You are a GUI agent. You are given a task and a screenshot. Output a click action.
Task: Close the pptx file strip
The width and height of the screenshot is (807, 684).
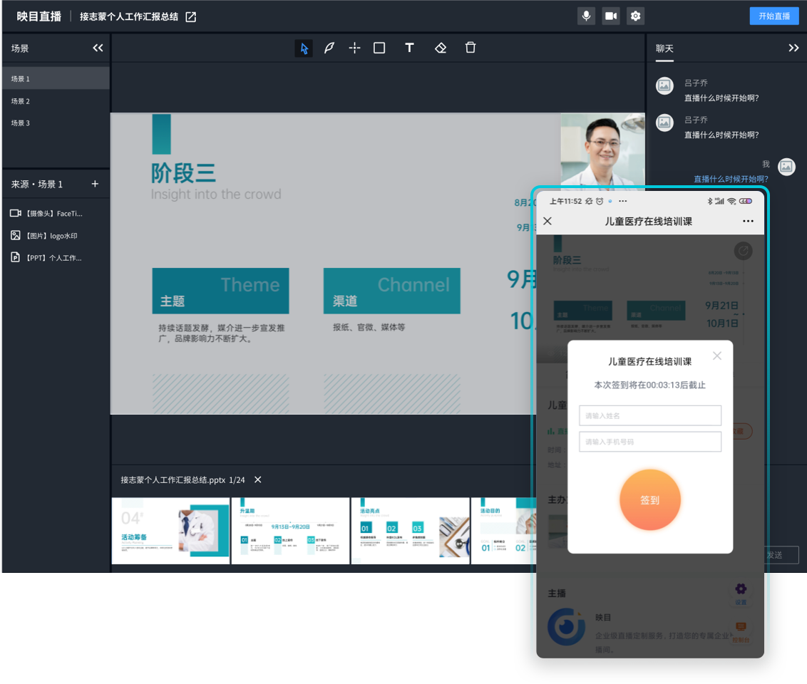[x=258, y=480]
